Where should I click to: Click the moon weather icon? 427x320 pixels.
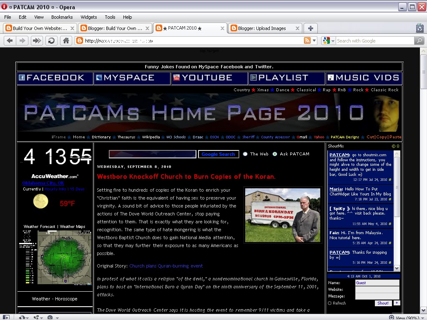click(x=40, y=201)
